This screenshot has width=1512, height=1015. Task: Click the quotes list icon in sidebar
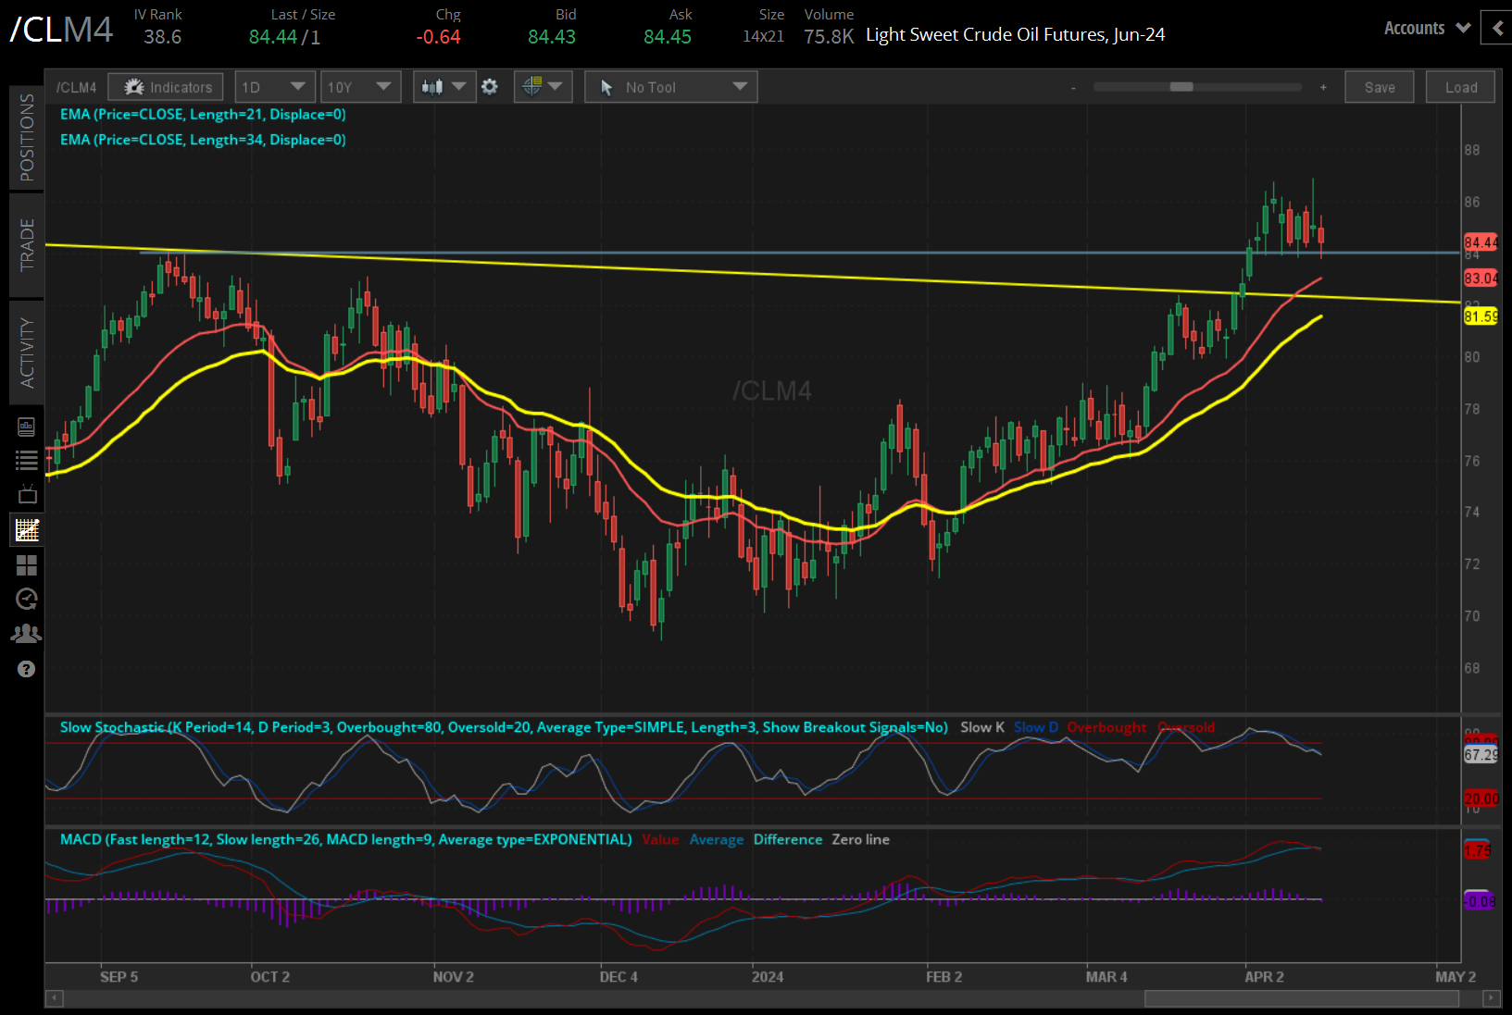click(x=27, y=460)
